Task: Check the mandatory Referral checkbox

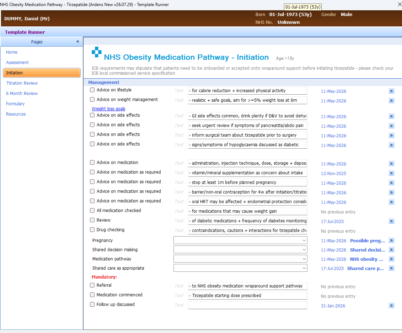Action: click(92, 285)
